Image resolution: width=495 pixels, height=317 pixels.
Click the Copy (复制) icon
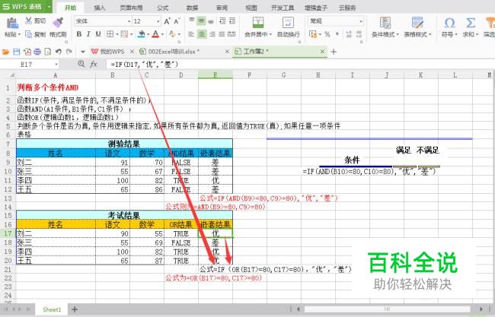[x=28, y=34]
